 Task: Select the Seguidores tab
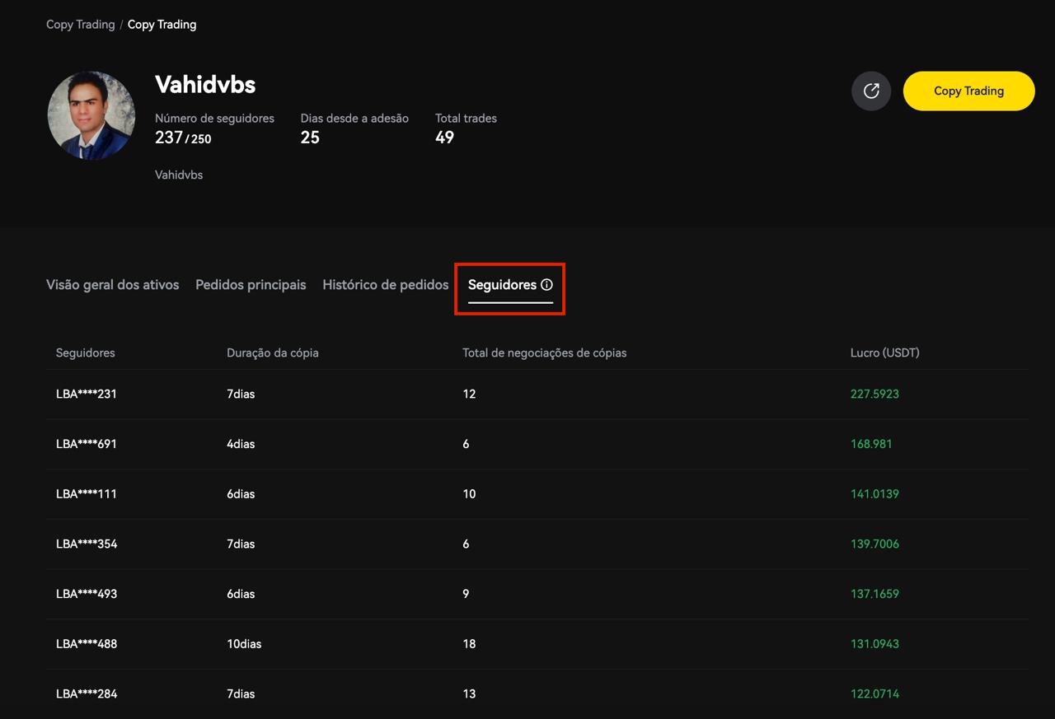[502, 285]
